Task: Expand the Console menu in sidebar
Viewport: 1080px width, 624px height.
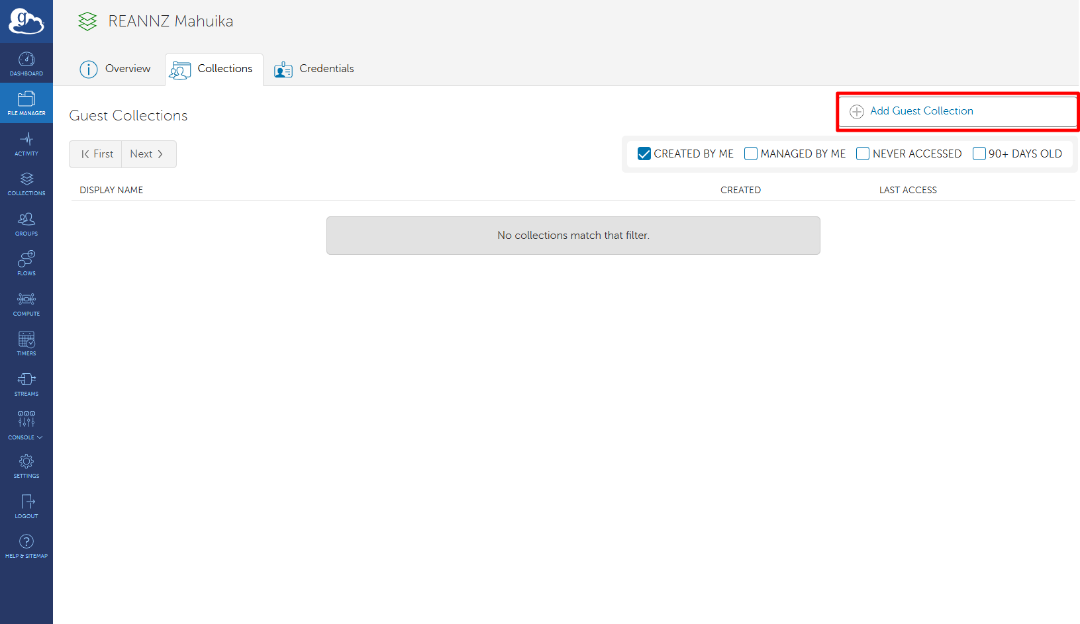Action: pyautogui.click(x=26, y=425)
